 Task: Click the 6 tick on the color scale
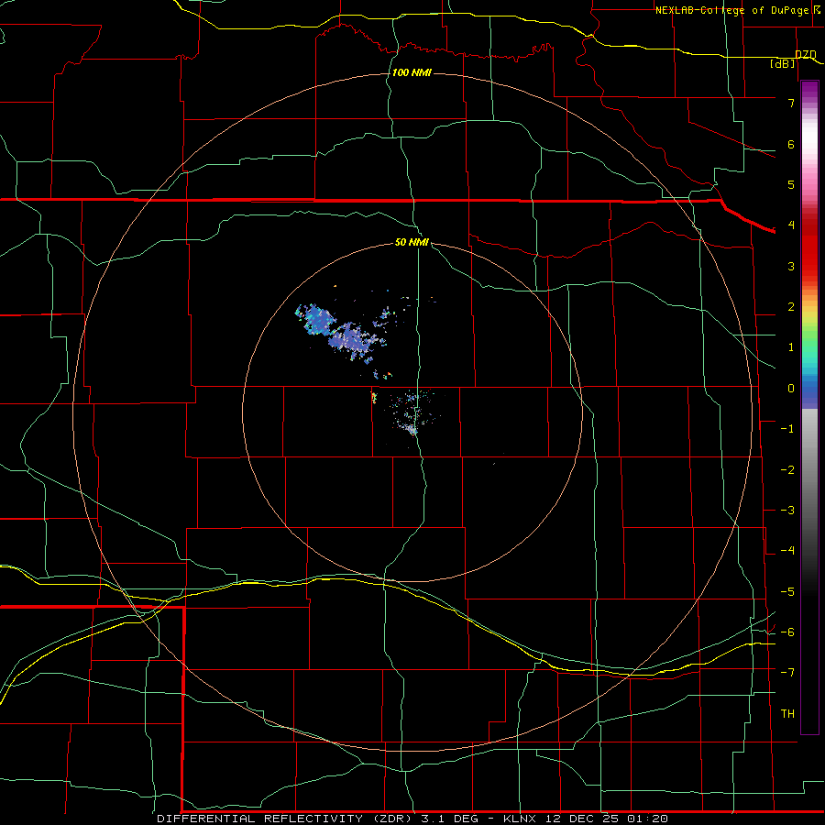791,144
